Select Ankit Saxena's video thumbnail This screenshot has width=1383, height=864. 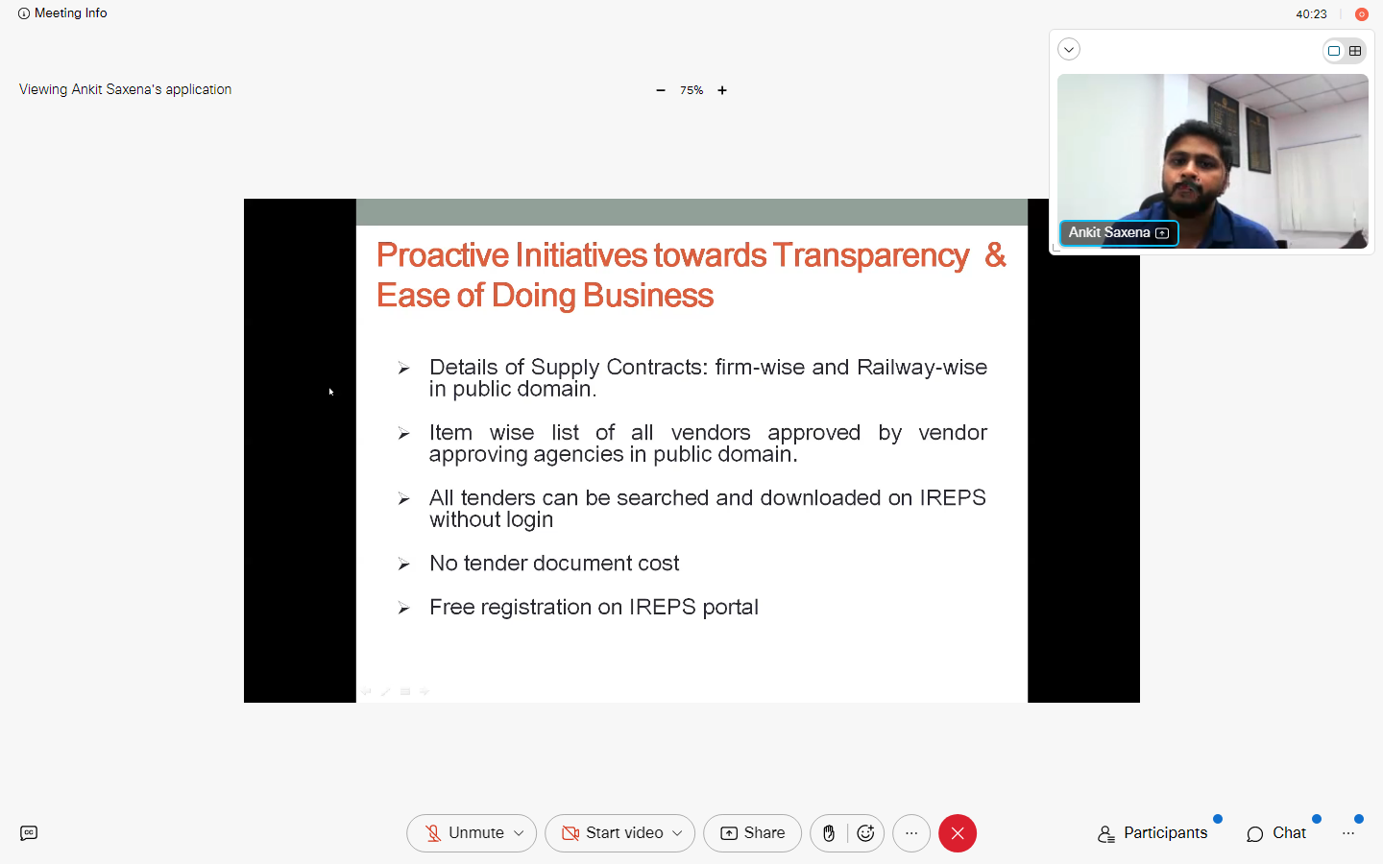coord(1212,161)
